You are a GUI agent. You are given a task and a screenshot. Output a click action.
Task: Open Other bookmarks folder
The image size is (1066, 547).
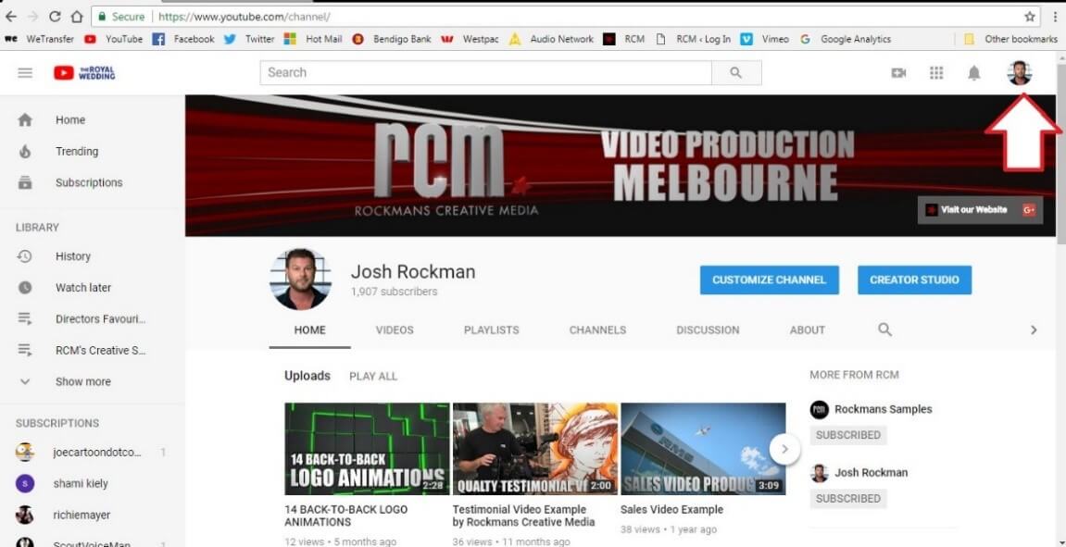point(1010,40)
